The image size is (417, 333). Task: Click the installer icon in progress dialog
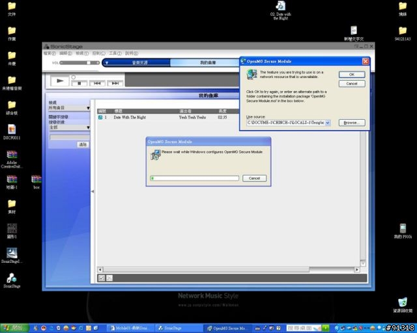(x=155, y=155)
